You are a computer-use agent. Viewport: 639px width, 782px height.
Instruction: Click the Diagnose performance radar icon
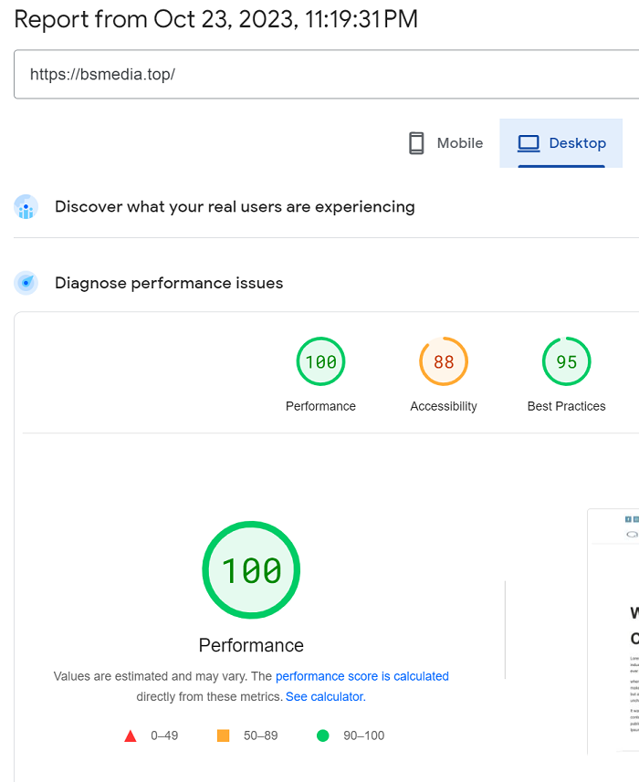[x=26, y=283]
